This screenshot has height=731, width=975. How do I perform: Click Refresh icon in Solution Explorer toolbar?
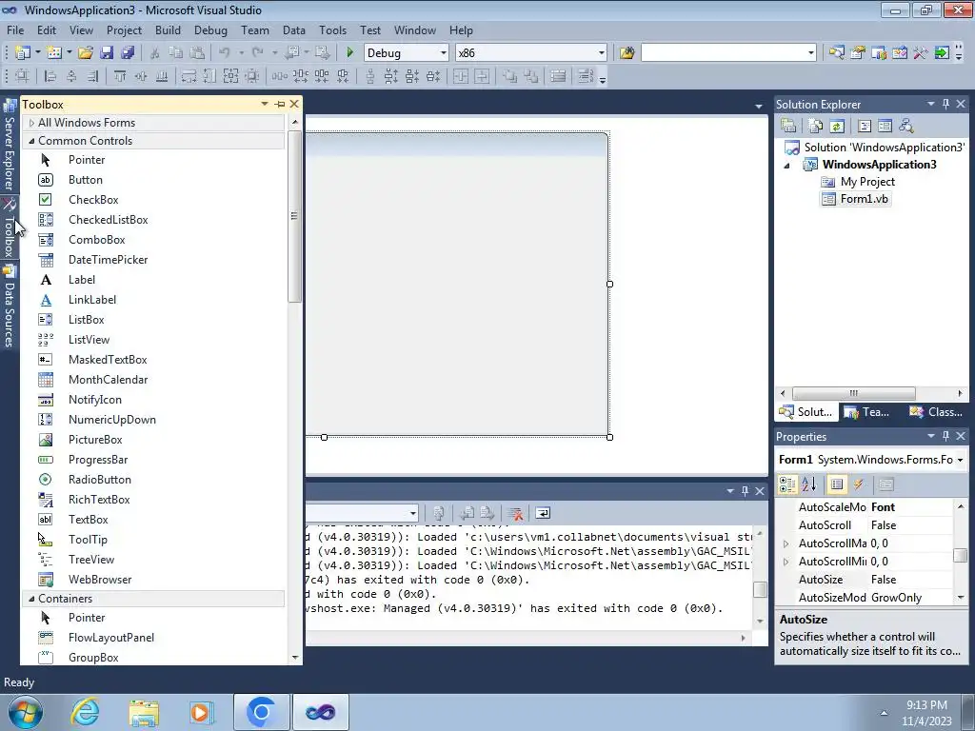click(837, 127)
